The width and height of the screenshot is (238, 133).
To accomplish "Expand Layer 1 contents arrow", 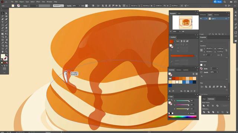I will [x=207, y=18].
